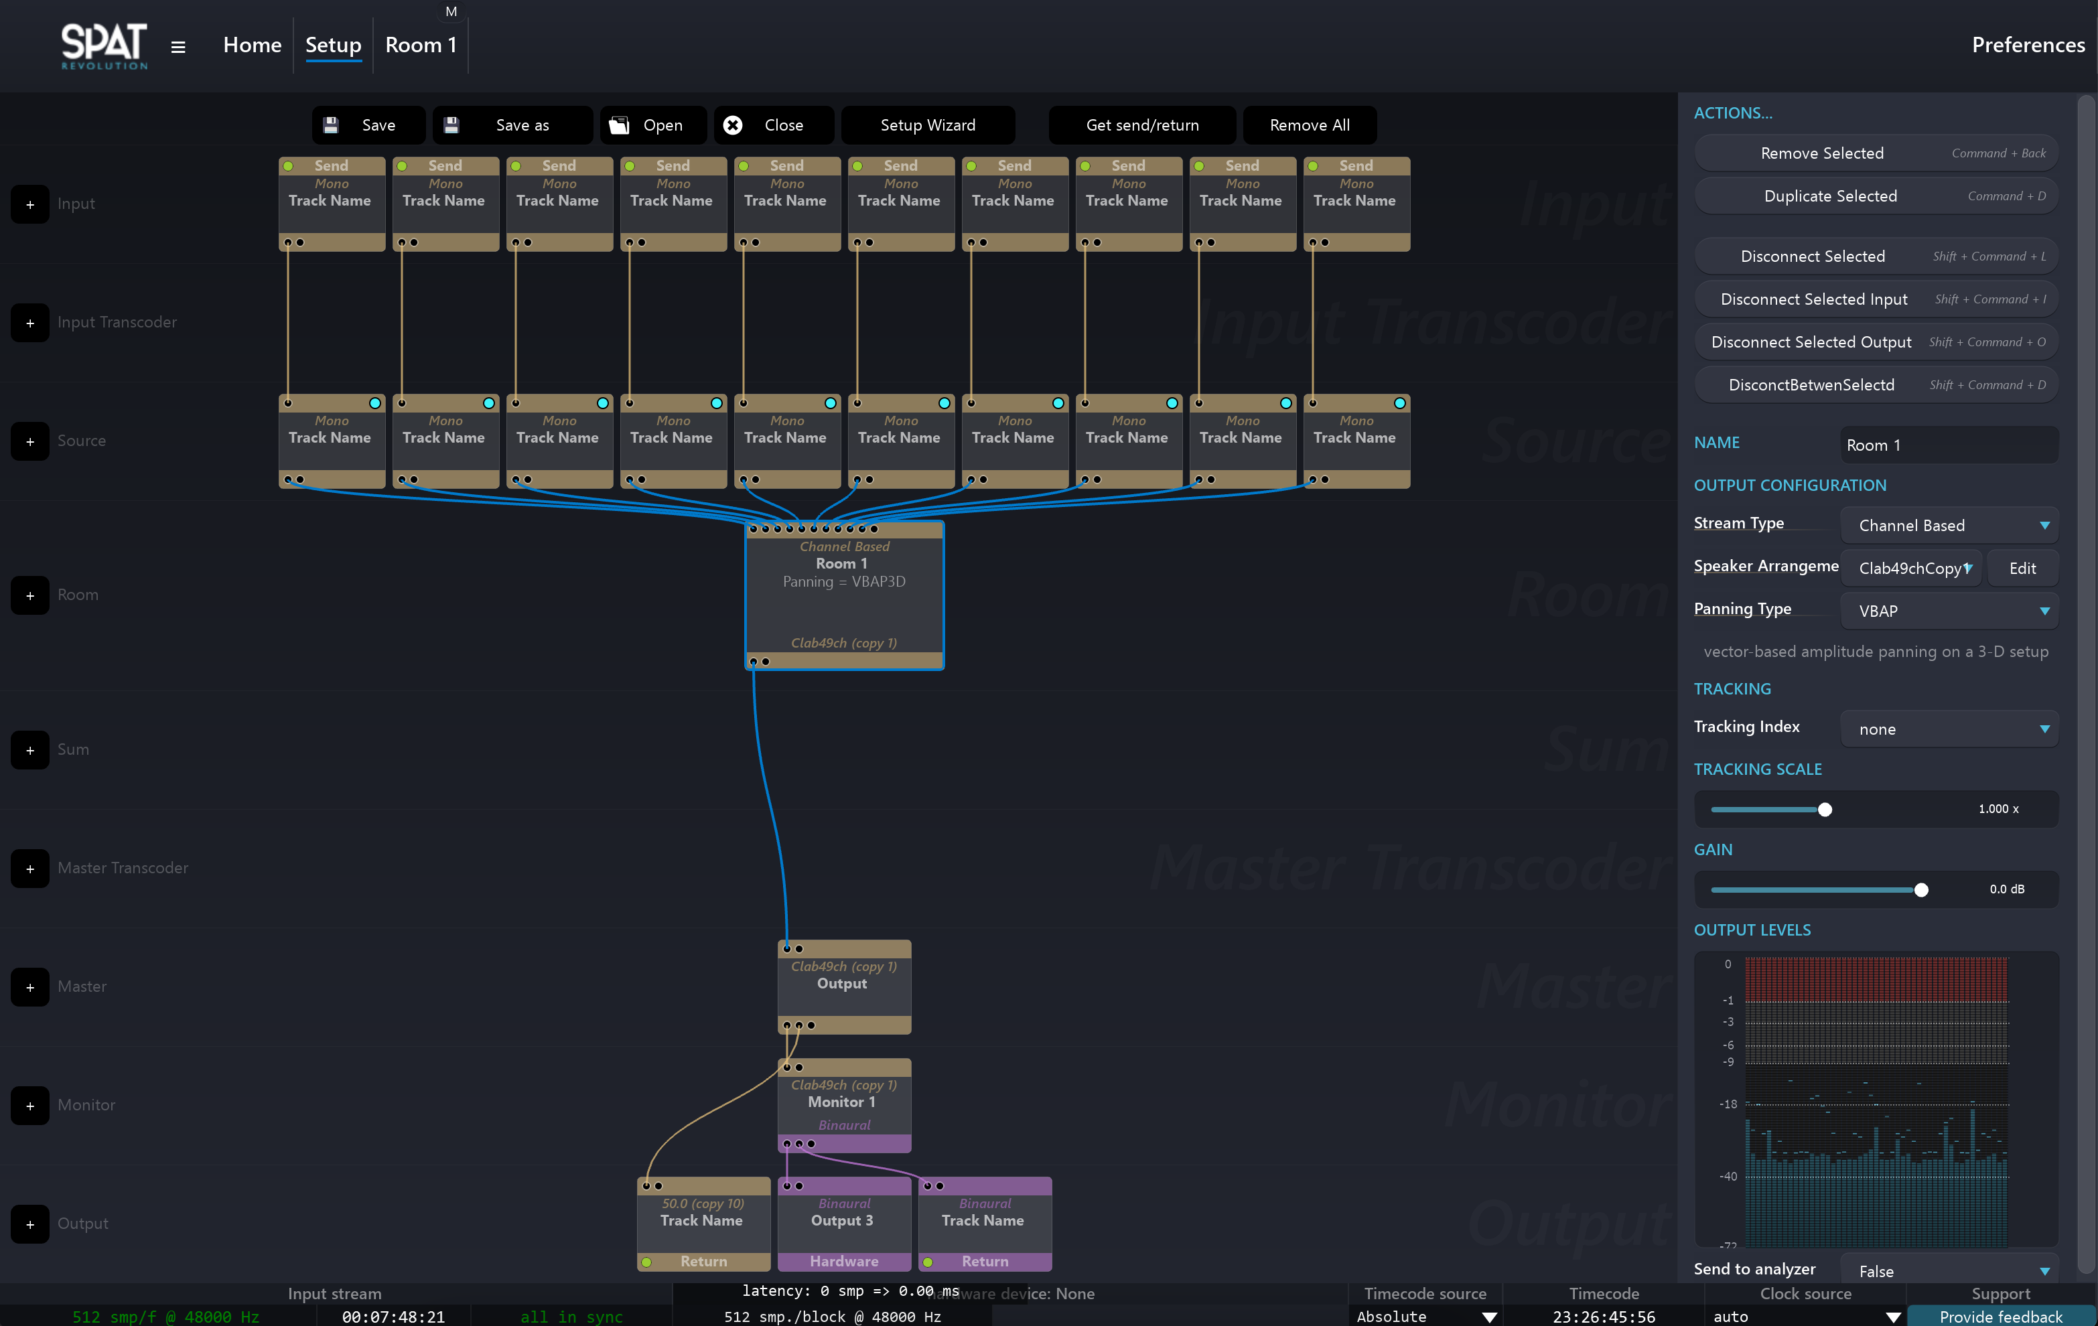Viewport: 2098px width, 1326px height.
Task: Open the Tracking Index dropdown
Action: pos(1949,729)
